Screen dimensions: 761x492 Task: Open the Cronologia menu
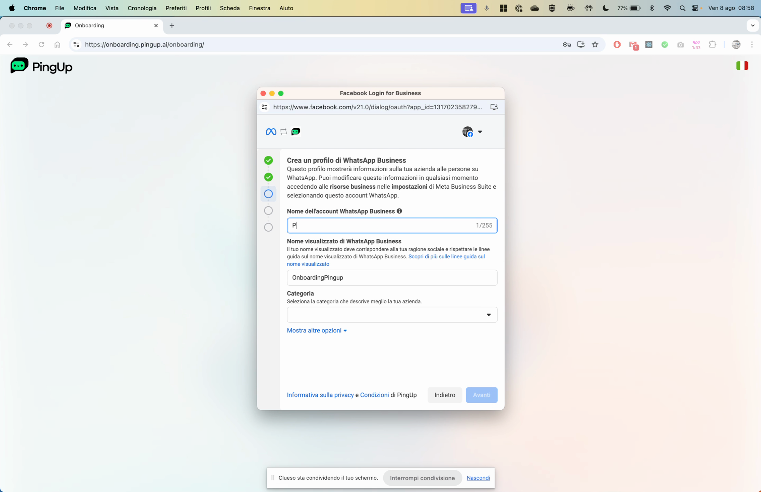coord(142,8)
